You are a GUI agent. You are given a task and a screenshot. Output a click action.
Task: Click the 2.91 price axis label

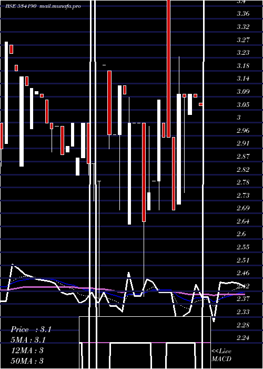(x=243, y=143)
